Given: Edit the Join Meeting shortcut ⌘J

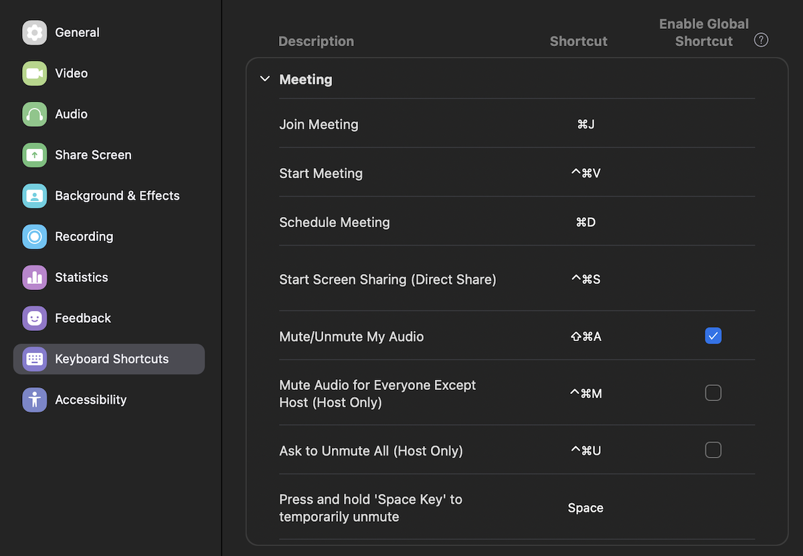Looking at the screenshot, I should 586,125.
